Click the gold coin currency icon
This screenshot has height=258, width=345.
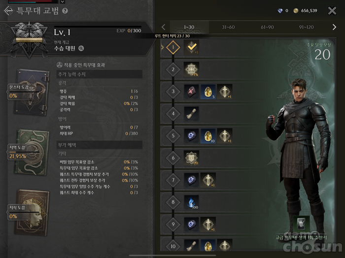pos(296,10)
